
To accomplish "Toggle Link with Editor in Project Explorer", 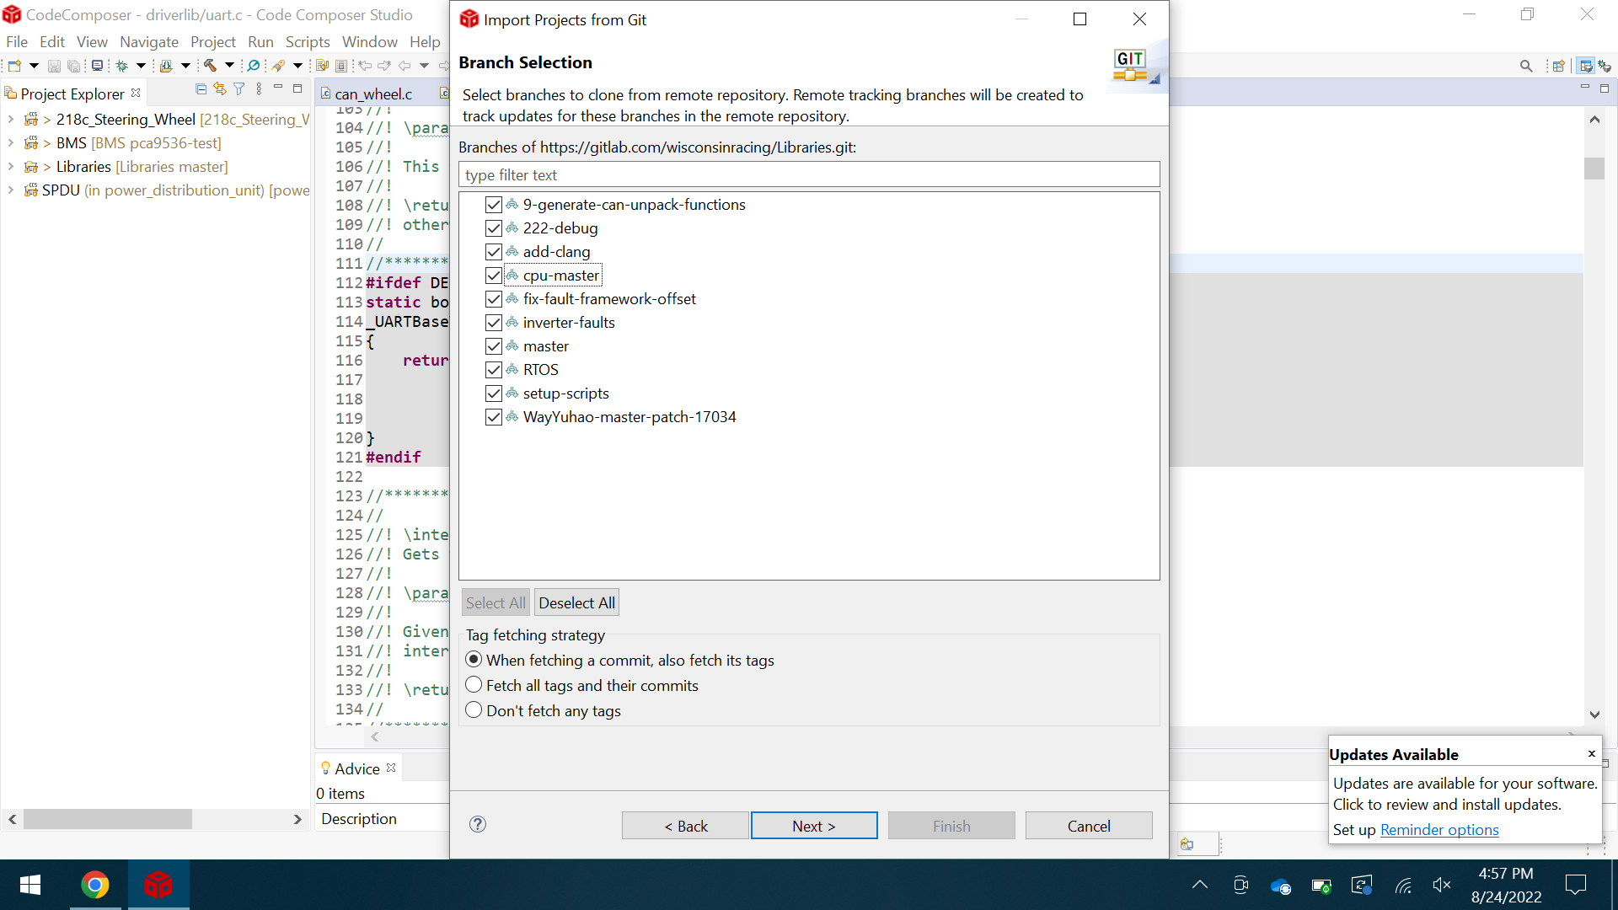I will 220,89.
